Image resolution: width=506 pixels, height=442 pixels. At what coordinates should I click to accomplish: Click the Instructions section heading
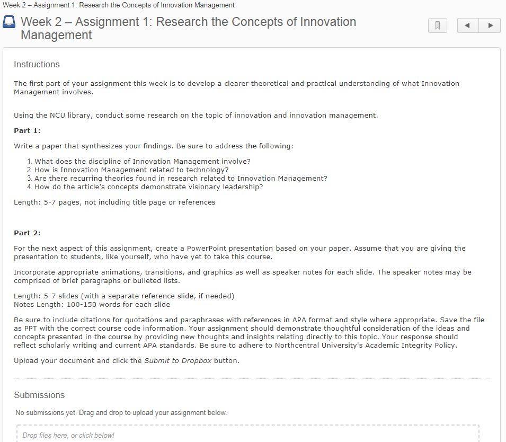37,64
